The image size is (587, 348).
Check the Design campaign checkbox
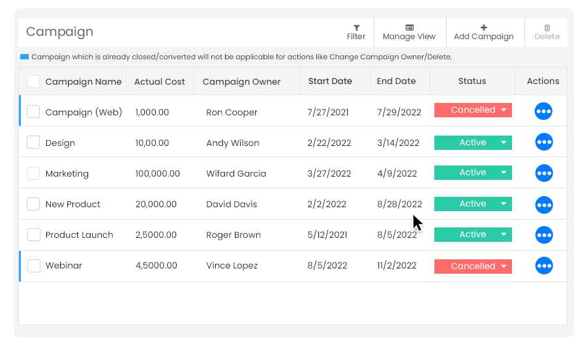(x=33, y=142)
